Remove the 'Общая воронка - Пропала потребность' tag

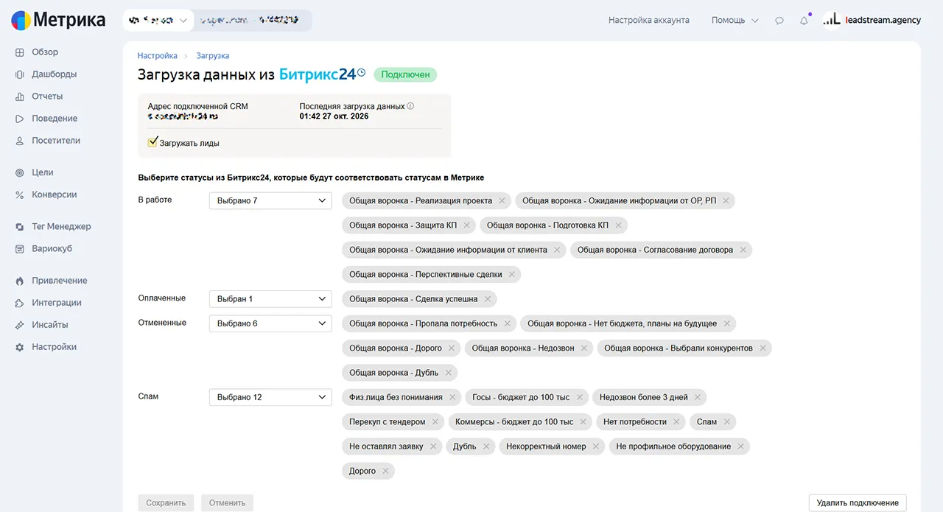click(508, 323)
